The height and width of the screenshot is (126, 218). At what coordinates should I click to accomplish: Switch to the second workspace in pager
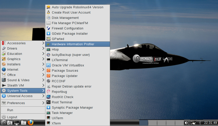pyautogui.click(x=153, y=123)
